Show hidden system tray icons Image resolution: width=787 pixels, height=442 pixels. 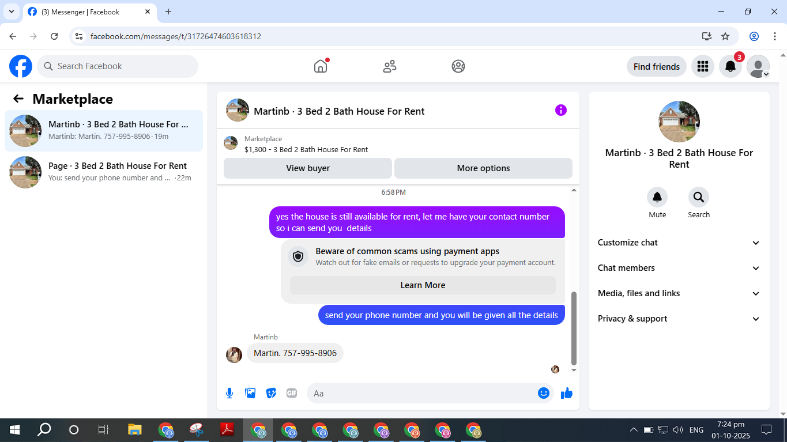pos(634,430)
